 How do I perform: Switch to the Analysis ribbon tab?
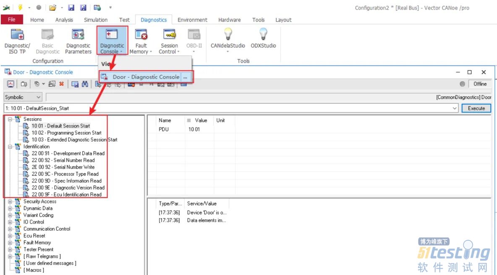64,20
